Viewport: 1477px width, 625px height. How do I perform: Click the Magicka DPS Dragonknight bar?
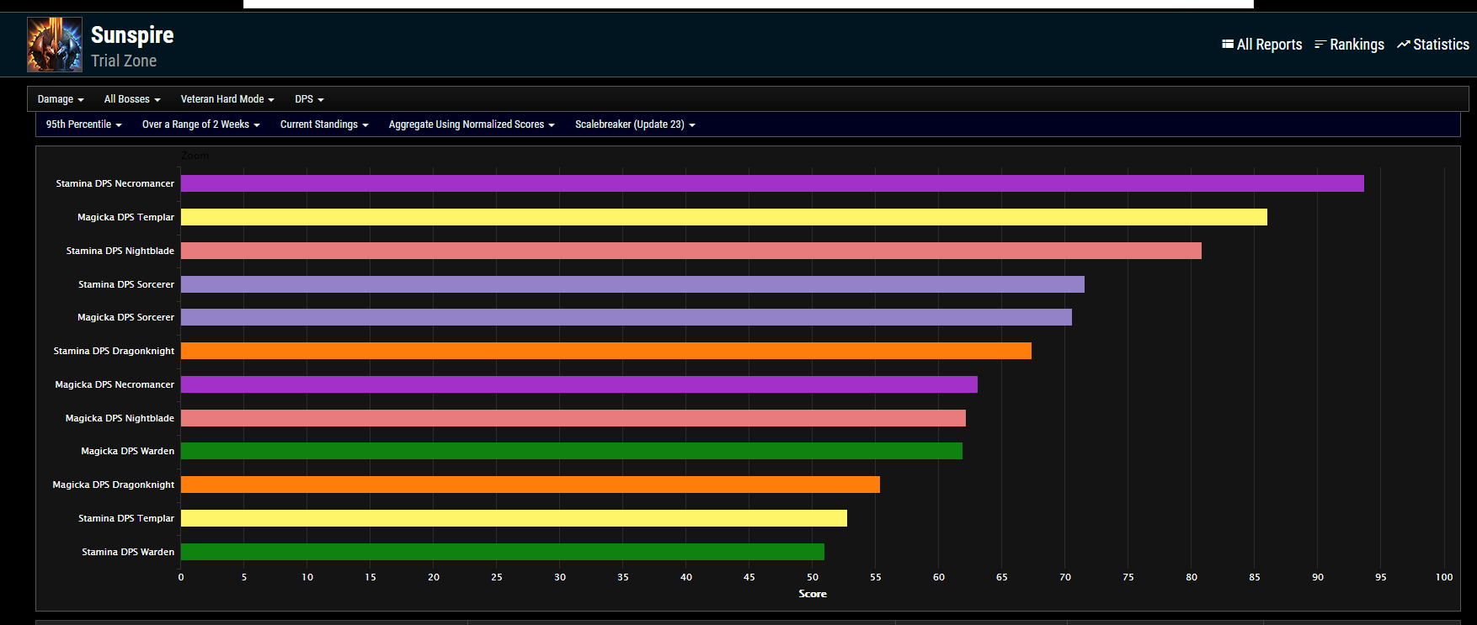531,485
